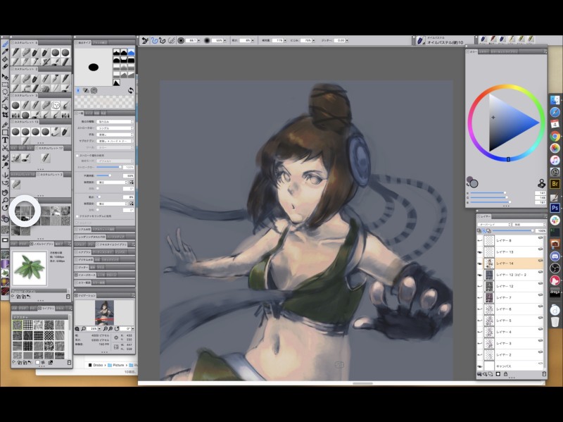This screenshot has height=422, width=563.
Task: Hide レイヤー 12 コピー 2 eye icon
Action: click(480, 275)
